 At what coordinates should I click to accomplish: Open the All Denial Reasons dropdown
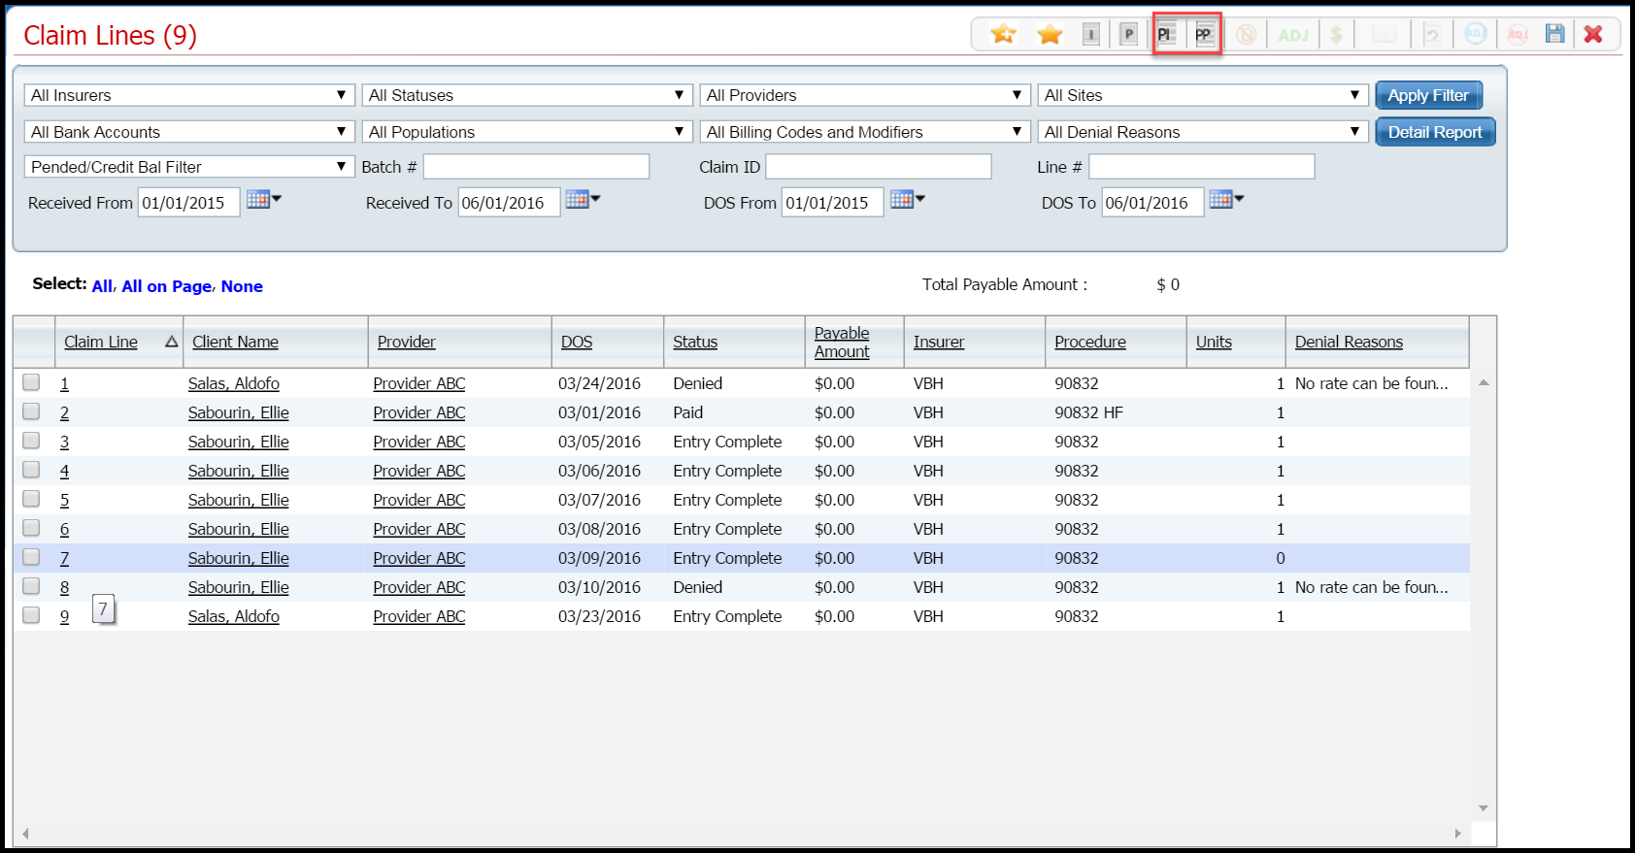(1202, 132)
